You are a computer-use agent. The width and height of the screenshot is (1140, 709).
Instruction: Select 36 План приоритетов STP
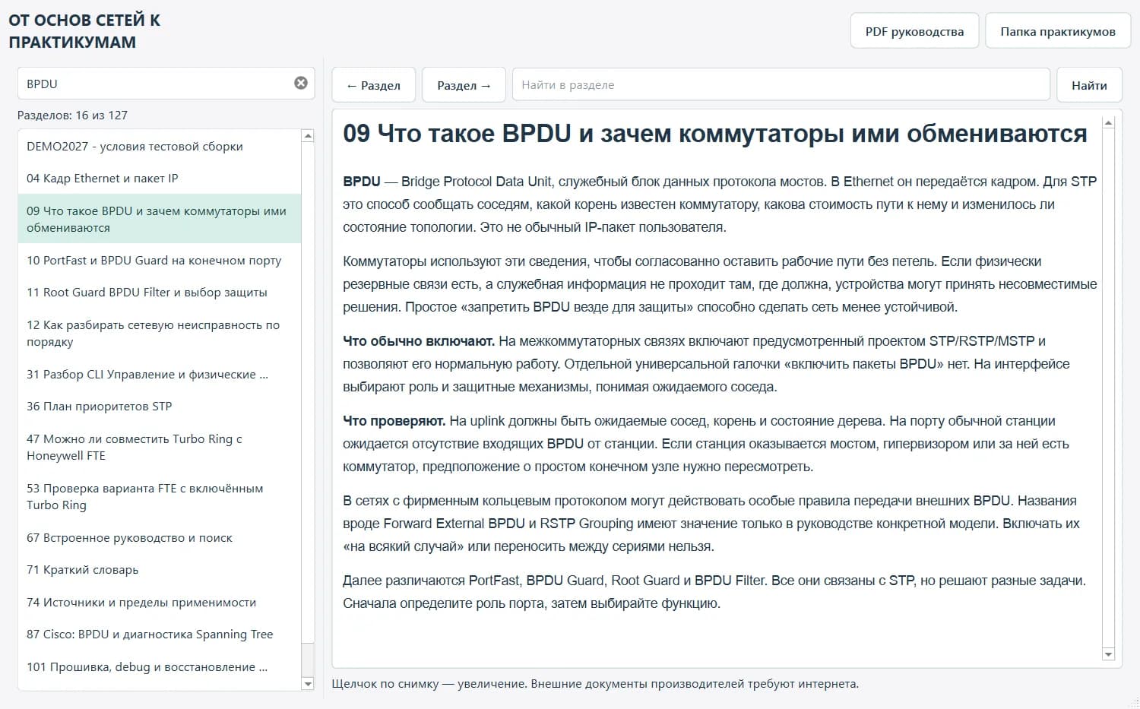pos(159,406)
